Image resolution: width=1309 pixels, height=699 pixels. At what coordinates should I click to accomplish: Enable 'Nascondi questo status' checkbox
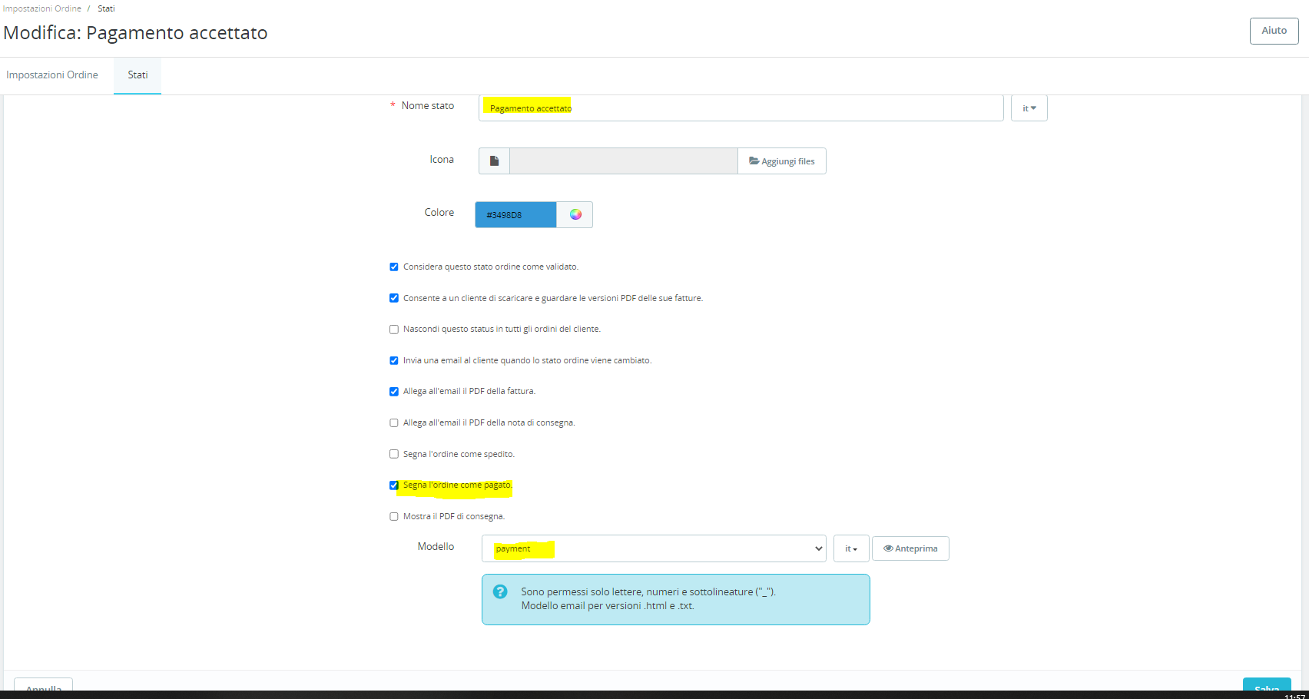pos(394,329)
